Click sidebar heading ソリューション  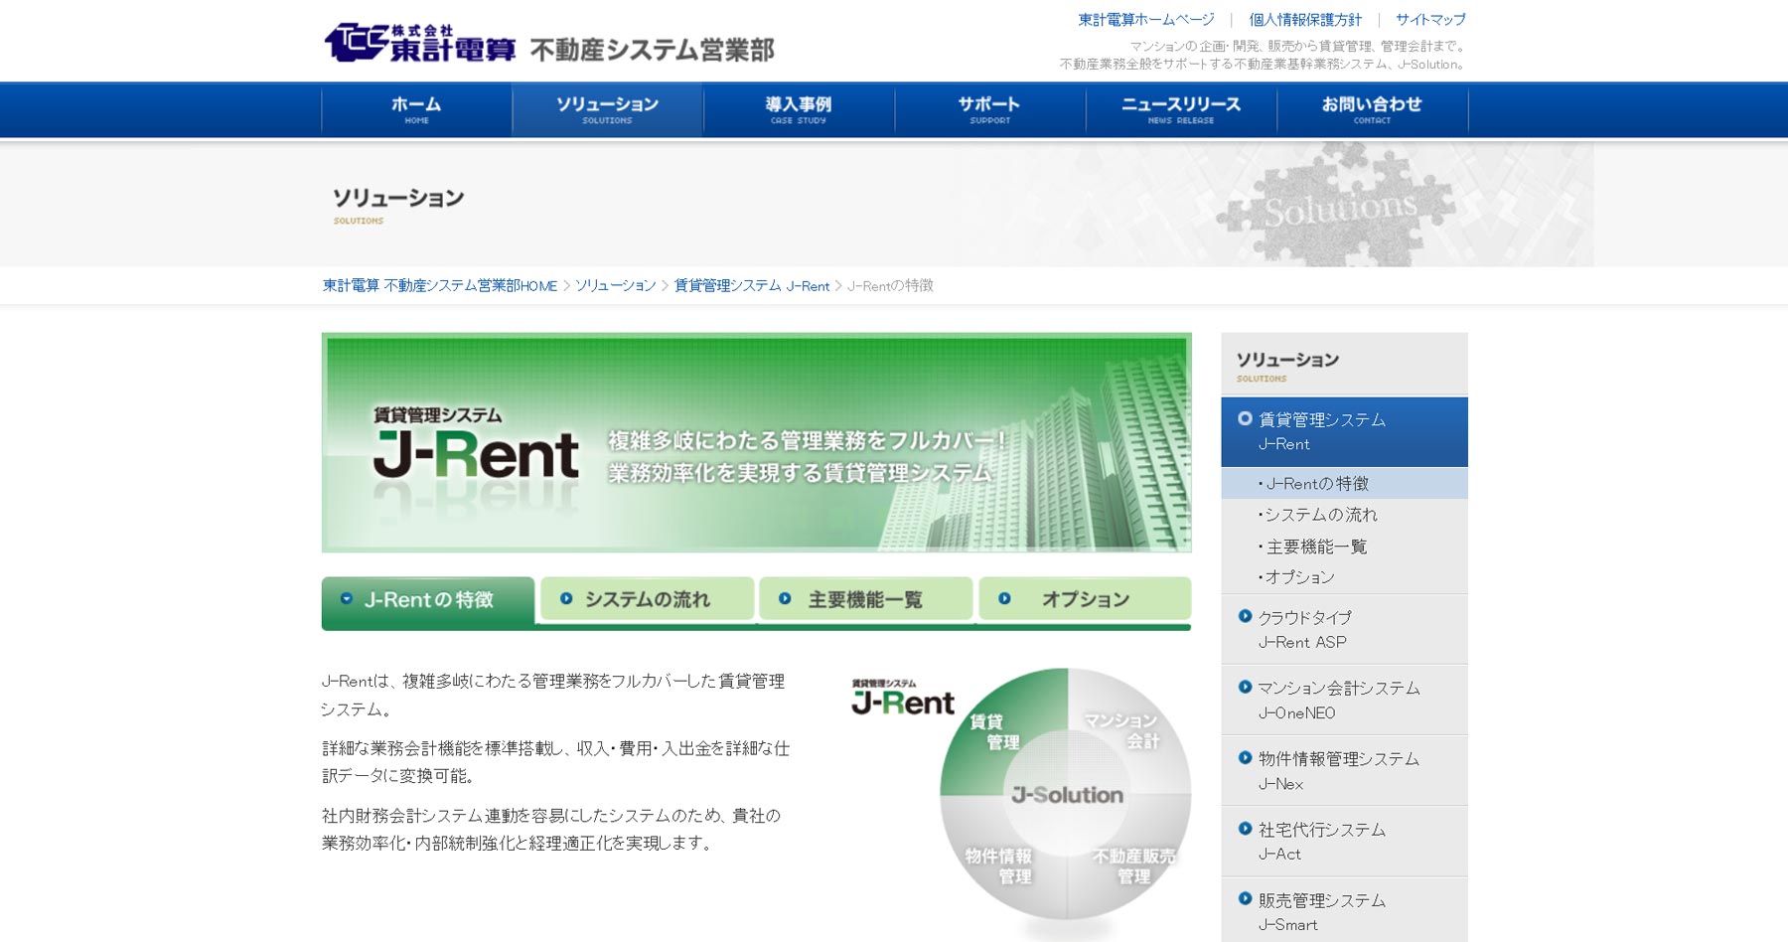coord(1287,365)
